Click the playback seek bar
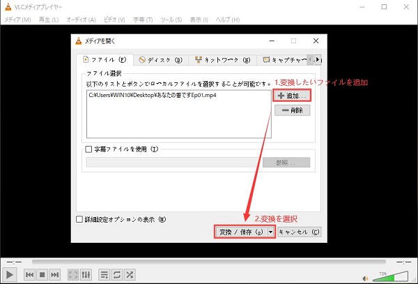The image size is (418, 284). click(x=209, y=262)
